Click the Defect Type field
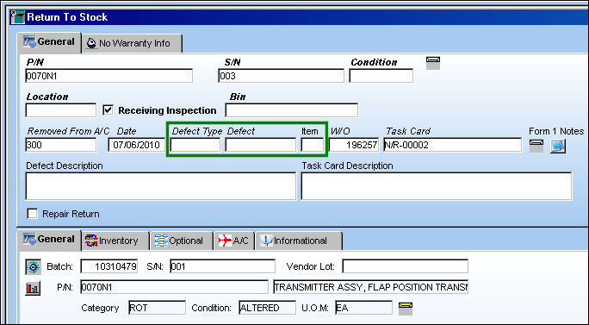Viewport: 589px width, 325px height. click(195, 145)
